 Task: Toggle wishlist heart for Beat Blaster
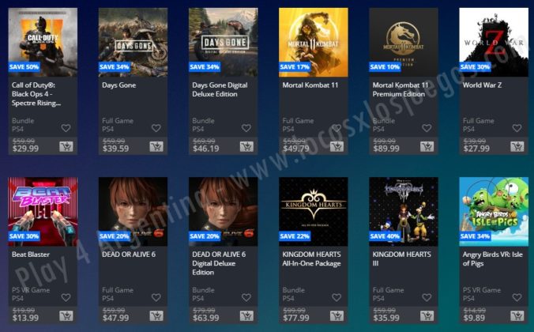[66, 297]
